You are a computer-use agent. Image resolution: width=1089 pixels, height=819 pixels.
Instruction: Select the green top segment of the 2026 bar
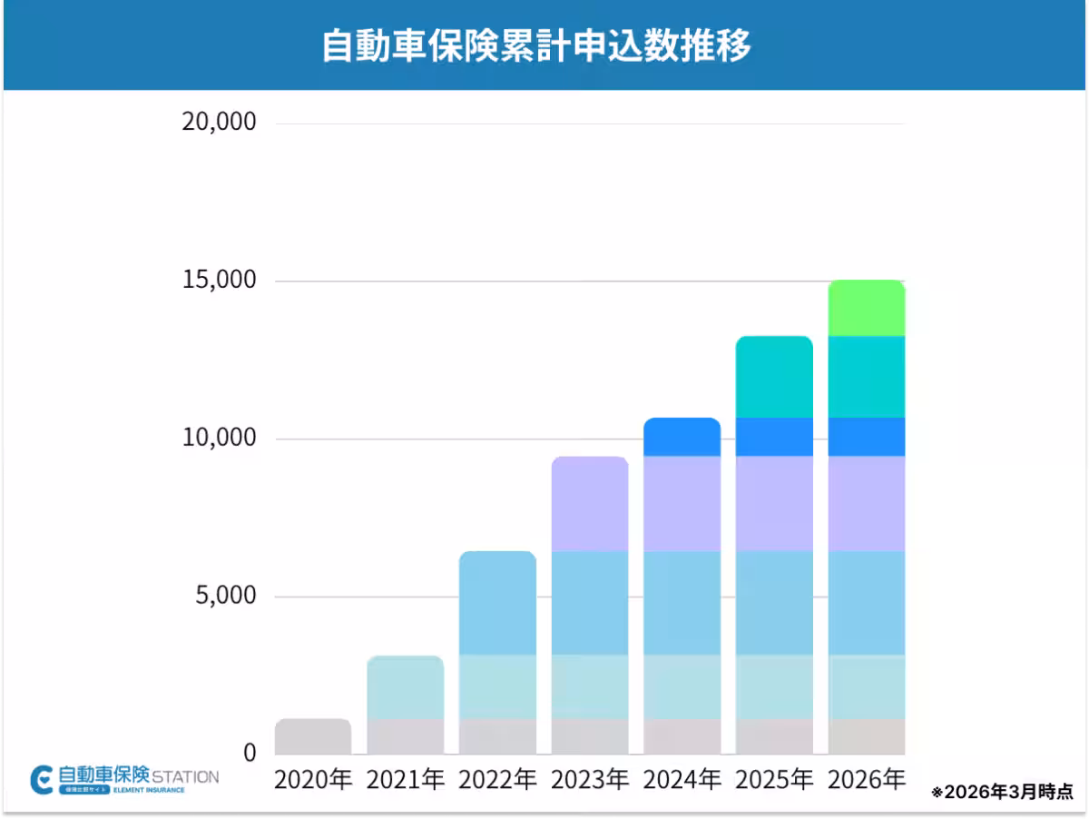(x=867, y=309)
